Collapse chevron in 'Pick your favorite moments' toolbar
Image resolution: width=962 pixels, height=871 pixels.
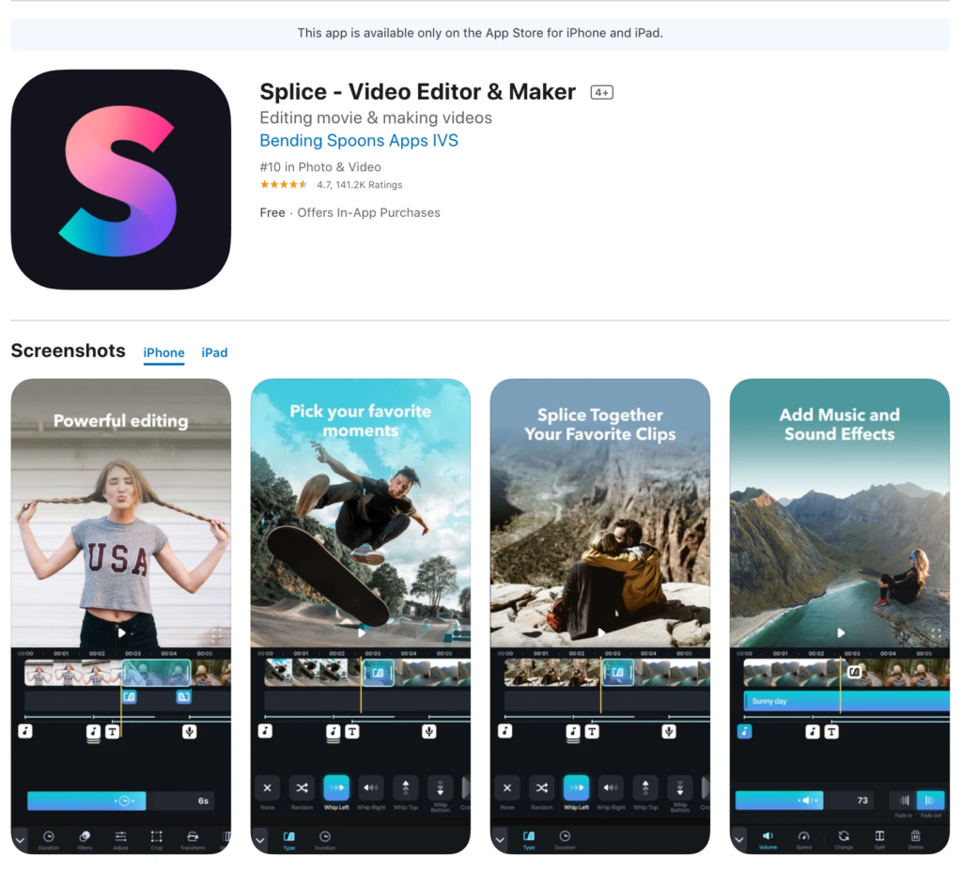pyautogui.click(x=260, y=839)
